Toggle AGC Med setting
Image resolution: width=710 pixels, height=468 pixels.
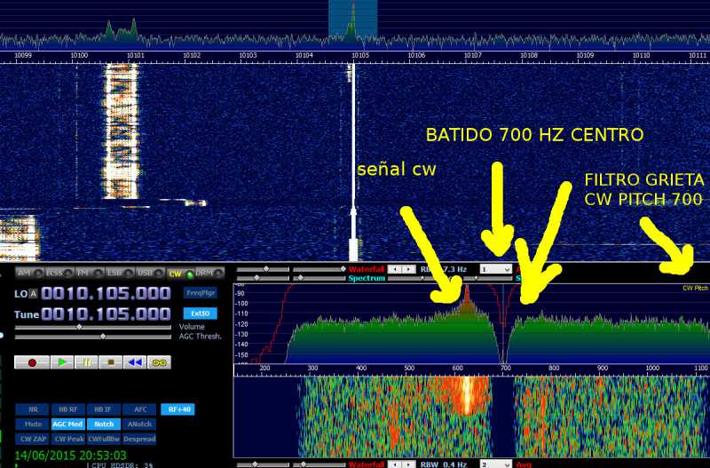(x=67, y=424)
